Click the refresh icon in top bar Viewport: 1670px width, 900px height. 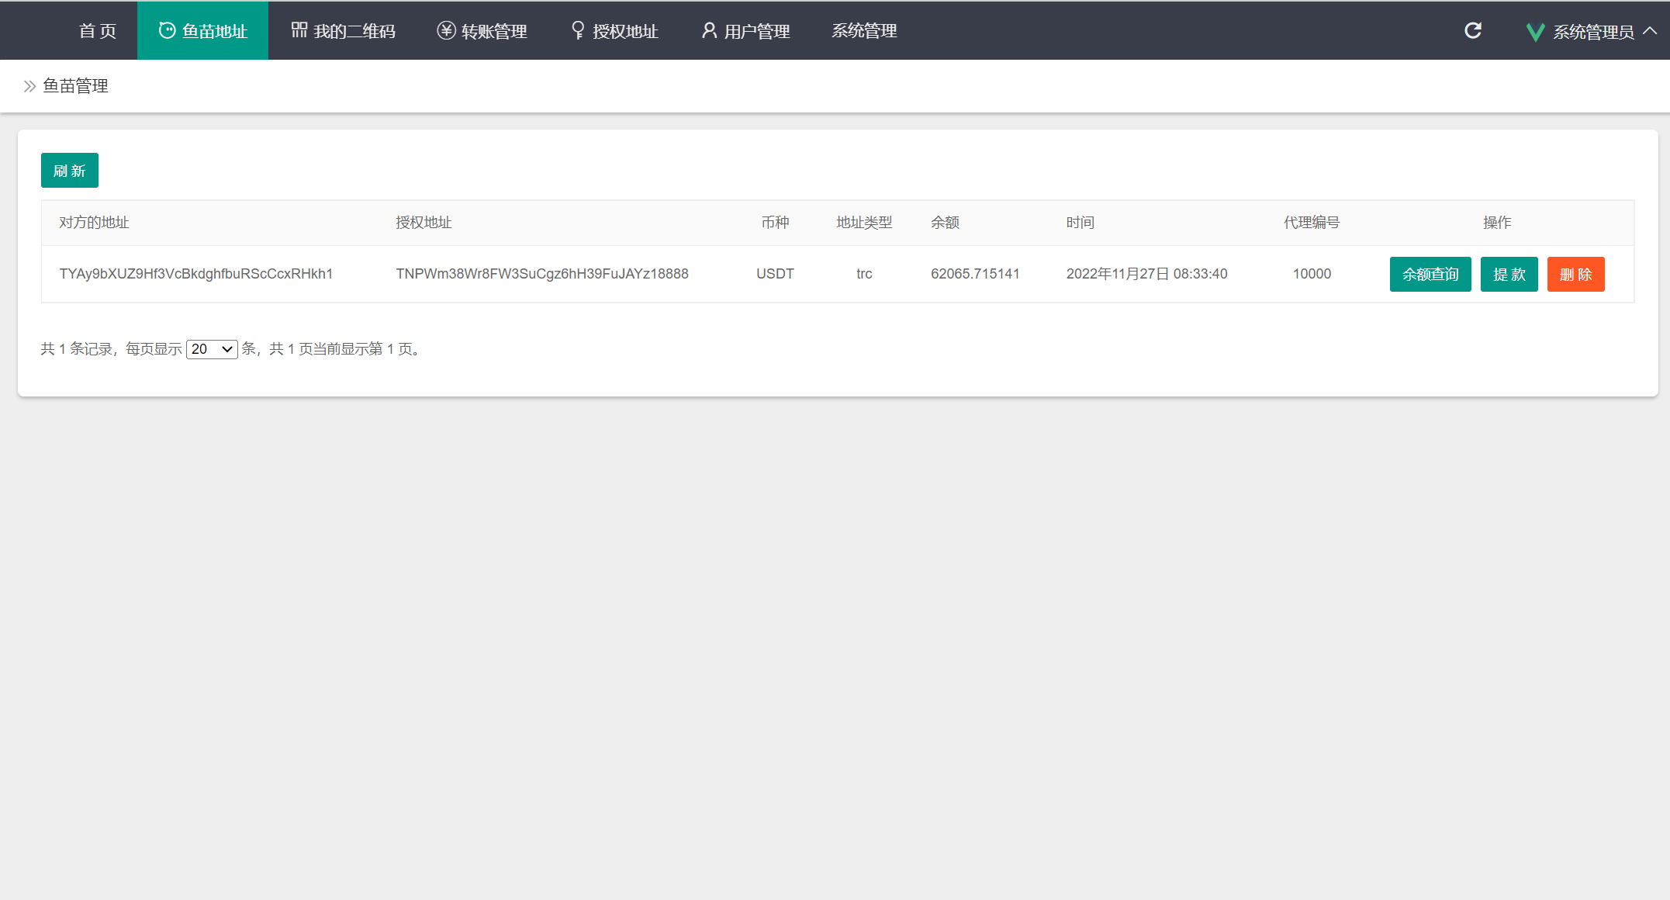(x=1473, y=30)
